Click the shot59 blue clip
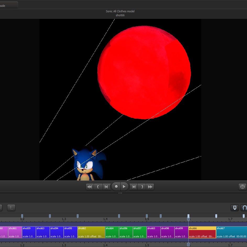The image size is (247, 247). coord(29,232)
